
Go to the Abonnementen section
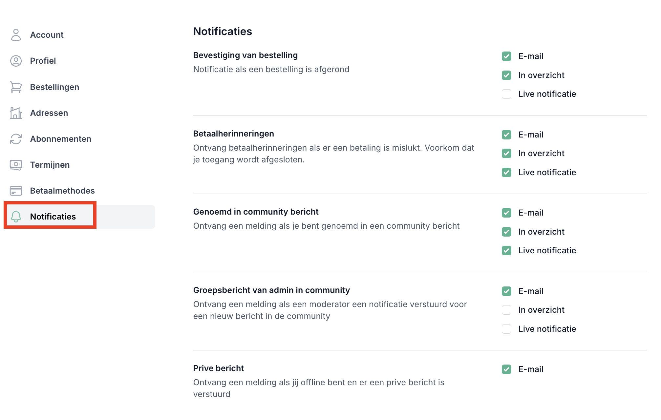click(60, 139)
